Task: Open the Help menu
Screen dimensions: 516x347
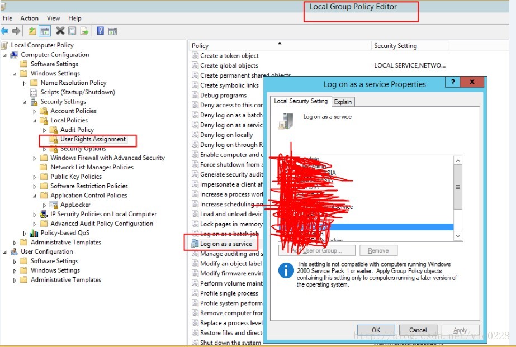Action: tap(75, 18)
